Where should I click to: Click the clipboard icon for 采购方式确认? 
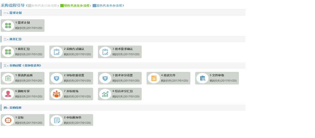pos(57,52)
